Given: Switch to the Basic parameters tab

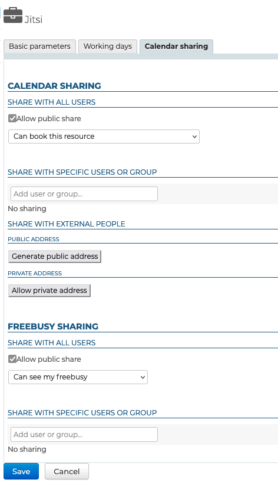Looking at the screenshot, I should (40, 46).
